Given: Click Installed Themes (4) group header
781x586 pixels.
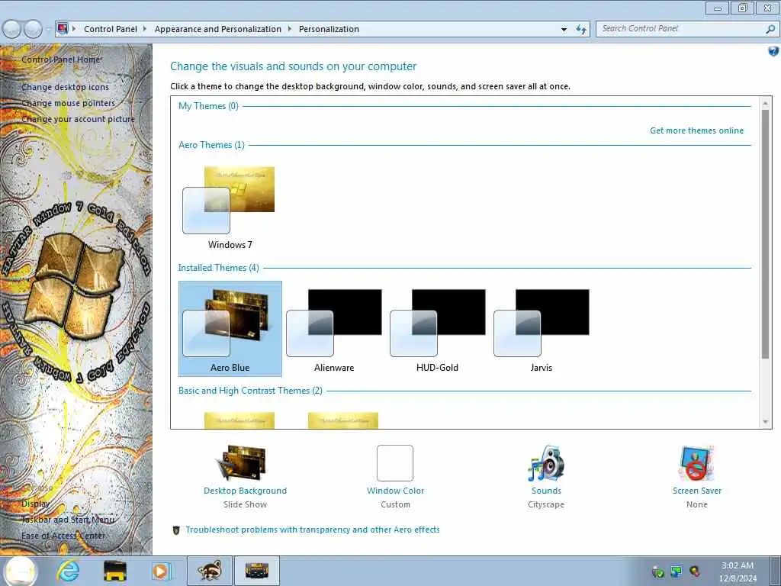Looking at the screenshot, I should (x=218, y=268).
